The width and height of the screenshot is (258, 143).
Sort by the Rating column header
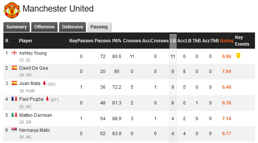pos(227,41)
